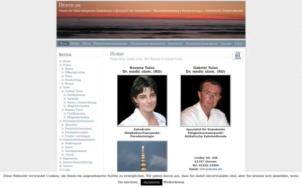Click Praxis in the Seiten sidebar
The width and height of the screenshot is (302, 188).
pyautogui.click(x=67, y=65)
